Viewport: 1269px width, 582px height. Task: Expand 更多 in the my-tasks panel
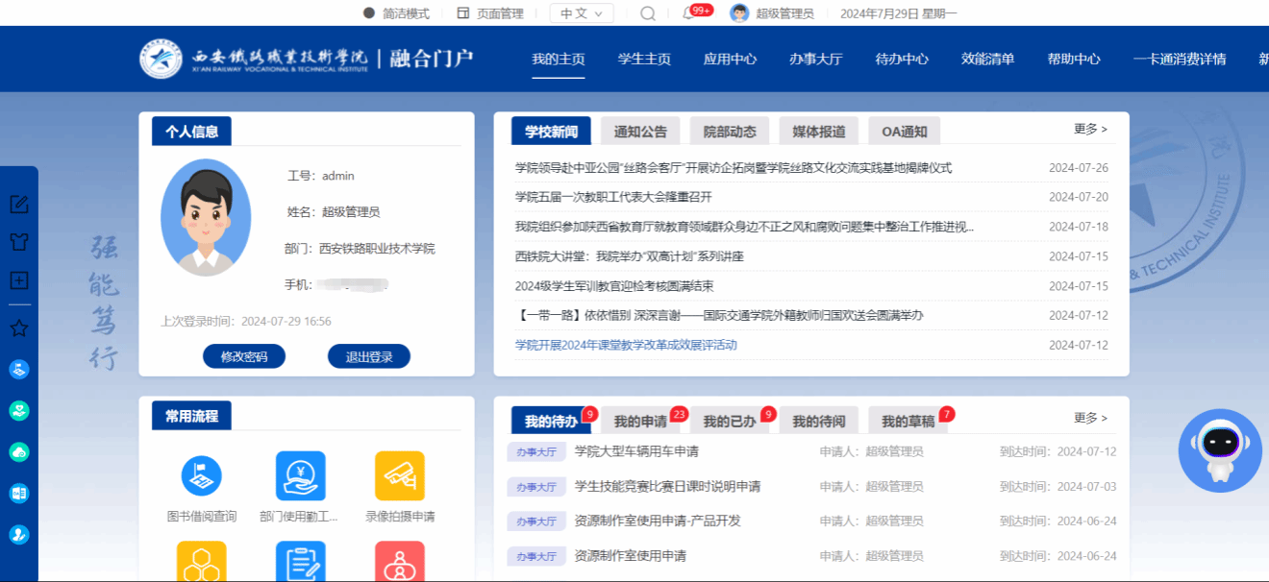[x=1090, y=419]
